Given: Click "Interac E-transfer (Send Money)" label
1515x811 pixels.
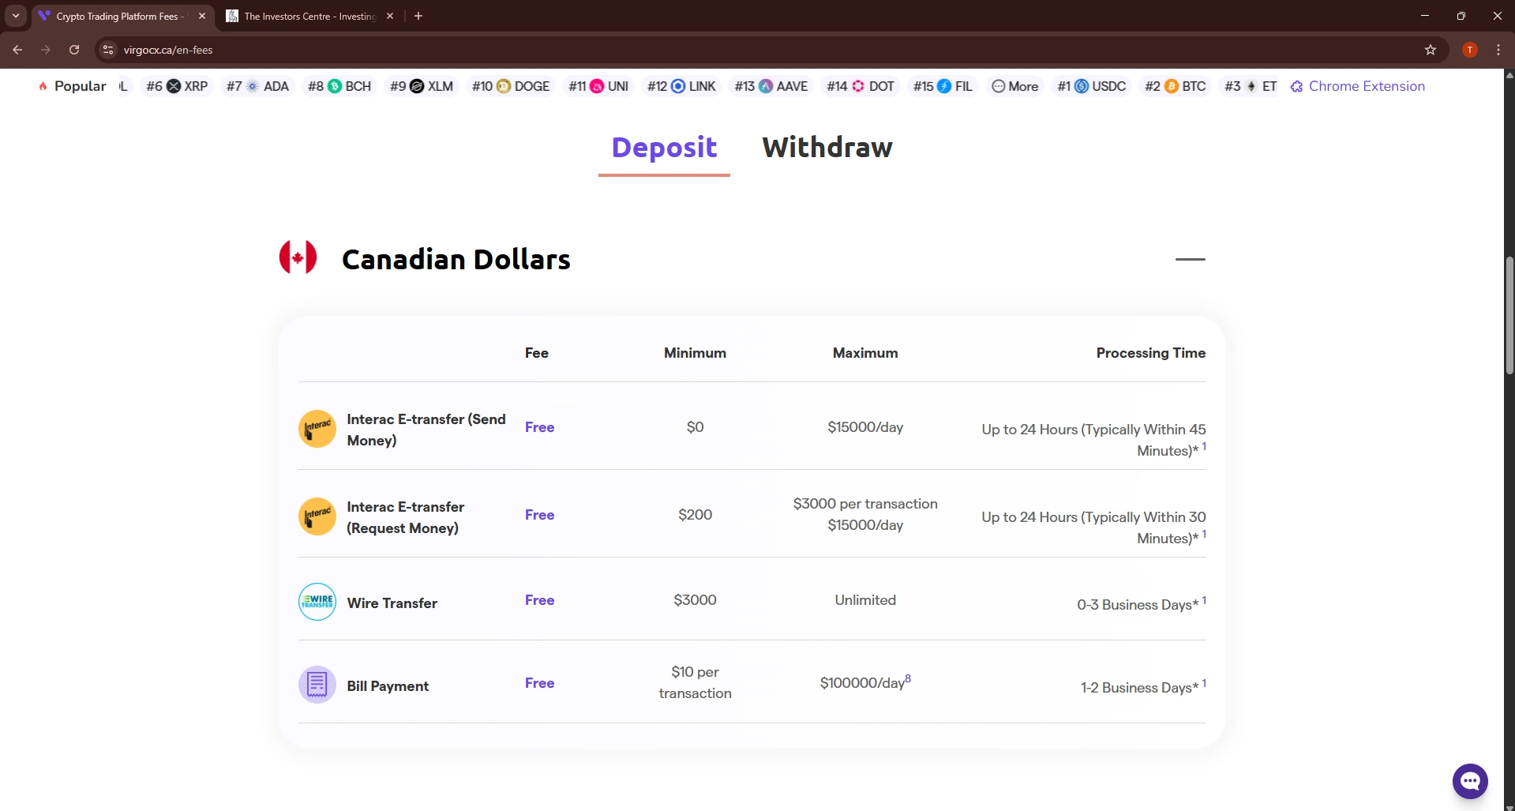Looking at the screenshot, I should 426,430.
